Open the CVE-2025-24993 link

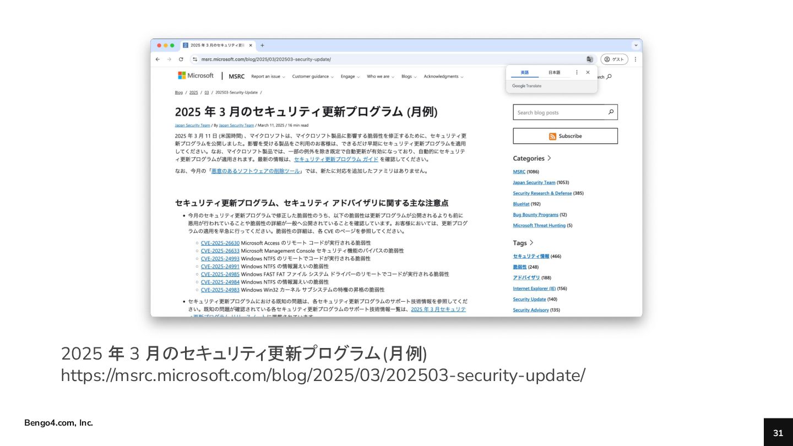(x=220, y=258)
